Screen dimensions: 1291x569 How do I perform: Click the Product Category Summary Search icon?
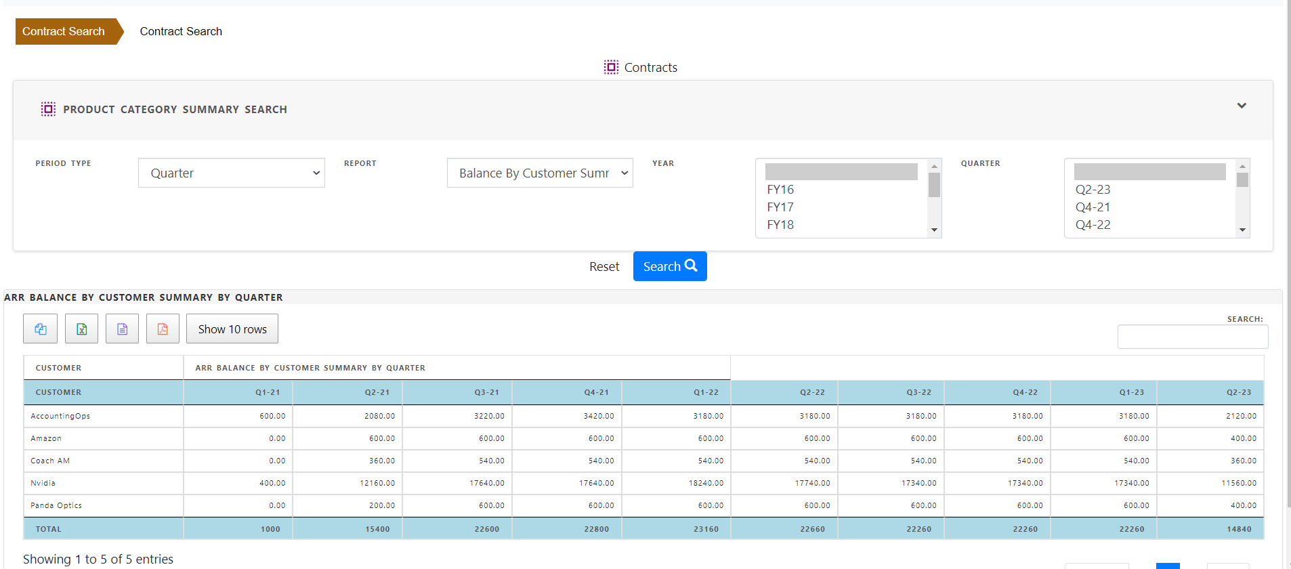pyautogui.click(x=48, y=109)
